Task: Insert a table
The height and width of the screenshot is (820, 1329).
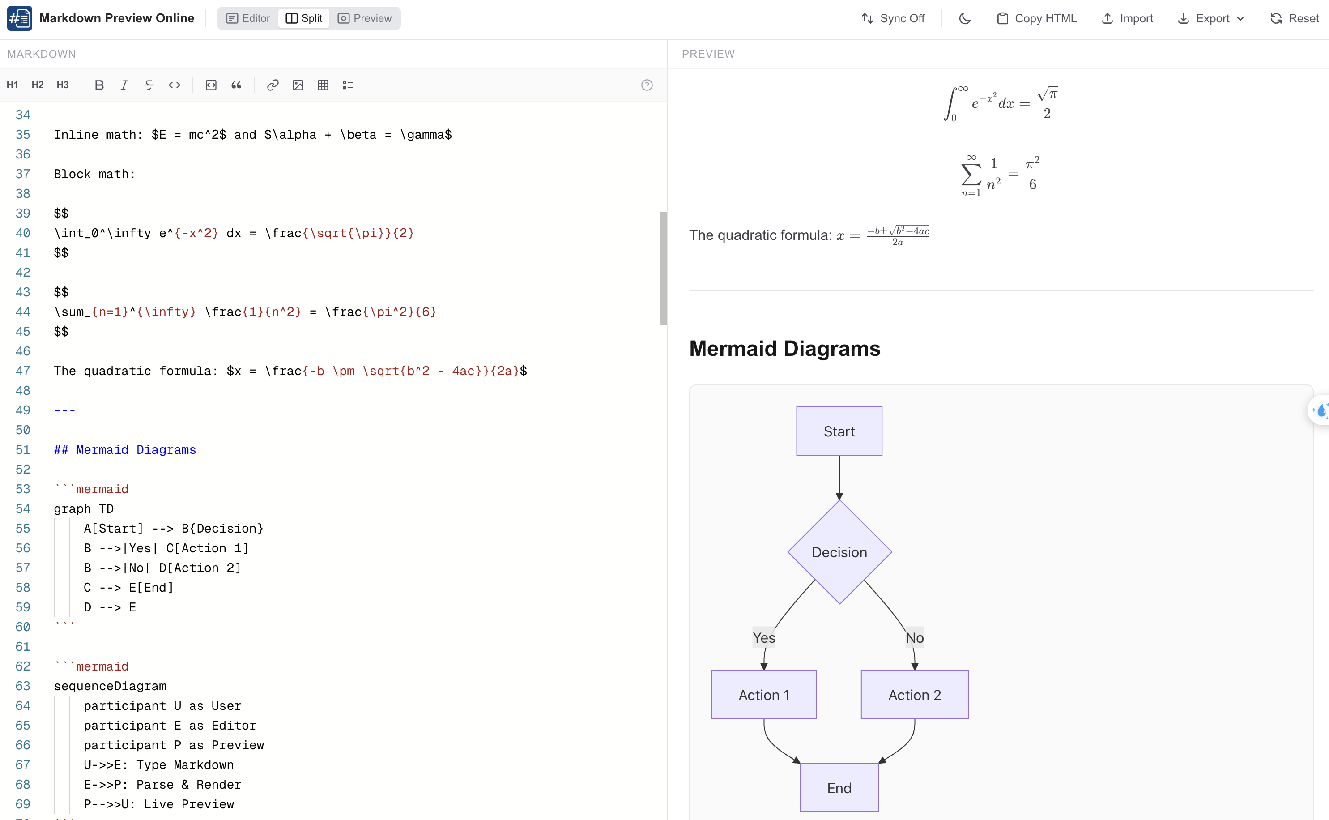Action: 323,85
